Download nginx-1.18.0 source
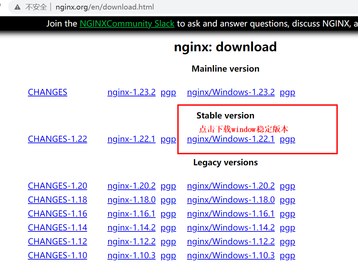The height and width of the screenshot is (262, 358). click(132, 200)
